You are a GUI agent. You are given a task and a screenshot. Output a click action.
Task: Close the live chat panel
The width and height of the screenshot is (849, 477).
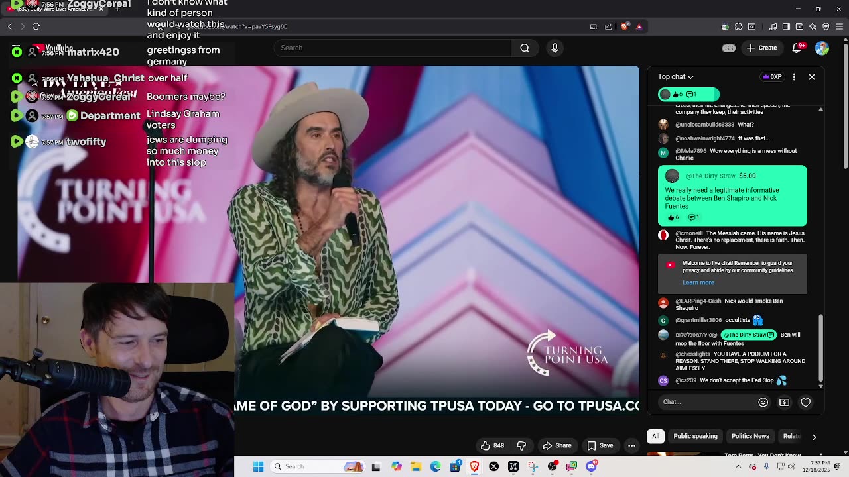click(x=812, y=77)
